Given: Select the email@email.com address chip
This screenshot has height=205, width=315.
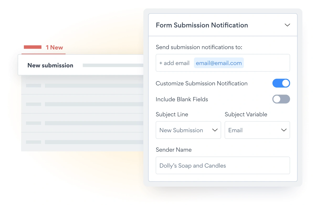Looking at the screenshot, I should point(219,63).
